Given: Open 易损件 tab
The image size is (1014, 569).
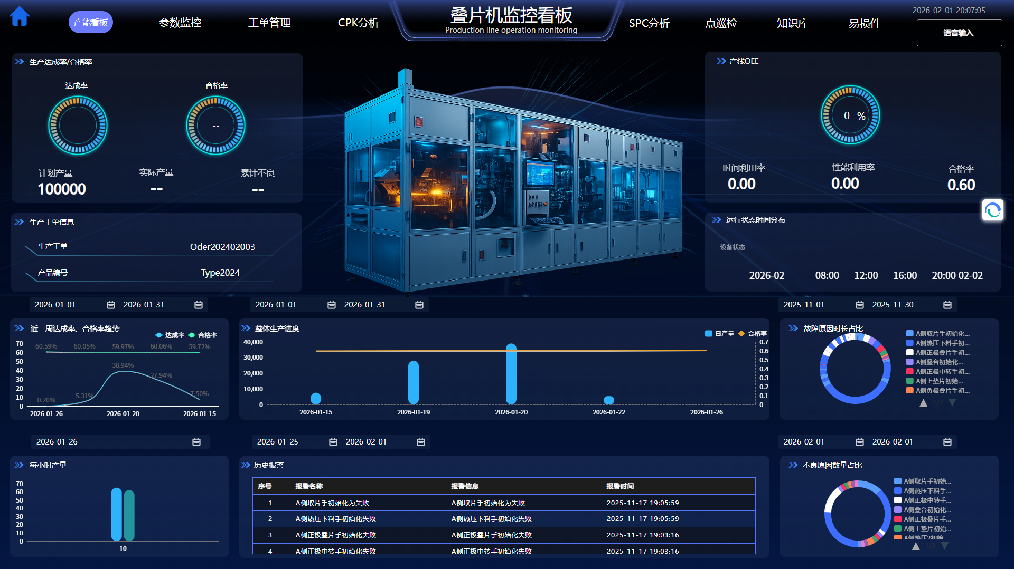Looking at the screenshot, I should 865,23.
